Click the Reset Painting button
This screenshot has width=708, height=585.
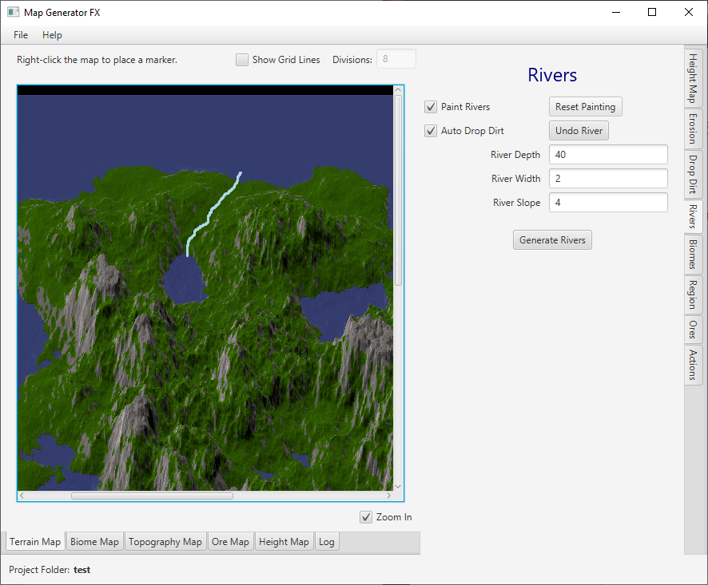click(x=585, y=107)
